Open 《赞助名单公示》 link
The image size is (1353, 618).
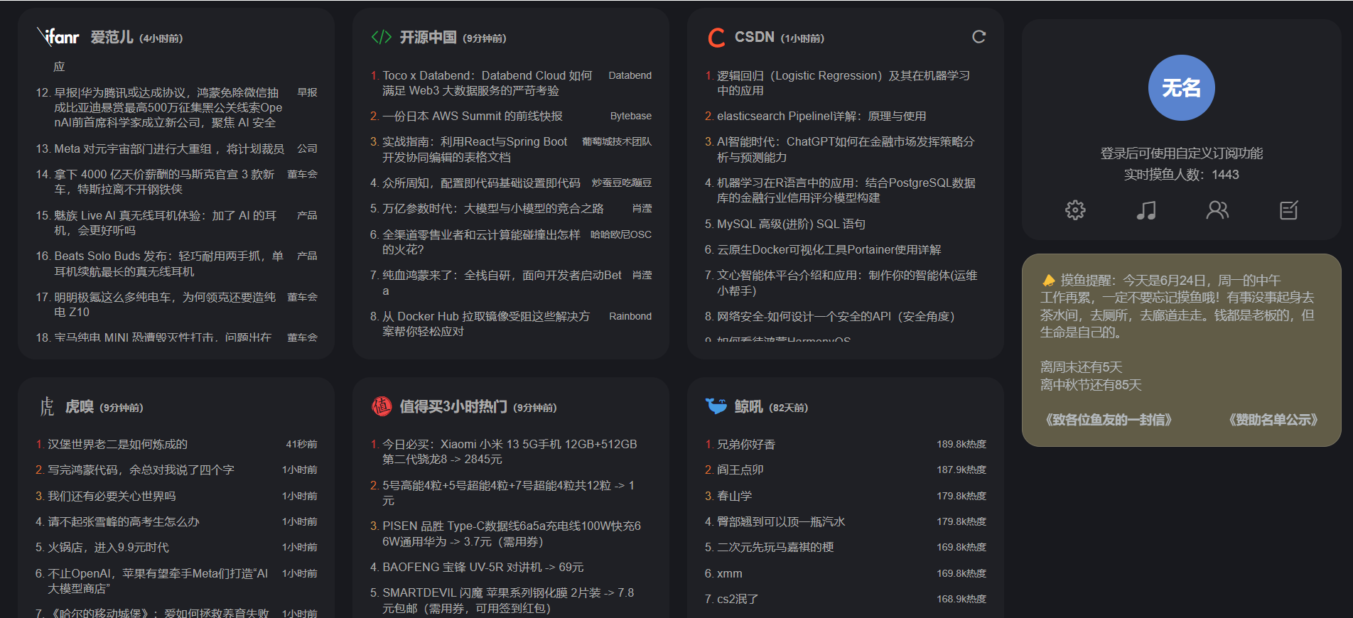(1273, 420)
